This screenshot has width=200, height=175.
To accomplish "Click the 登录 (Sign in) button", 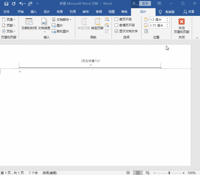I will 145,4.
